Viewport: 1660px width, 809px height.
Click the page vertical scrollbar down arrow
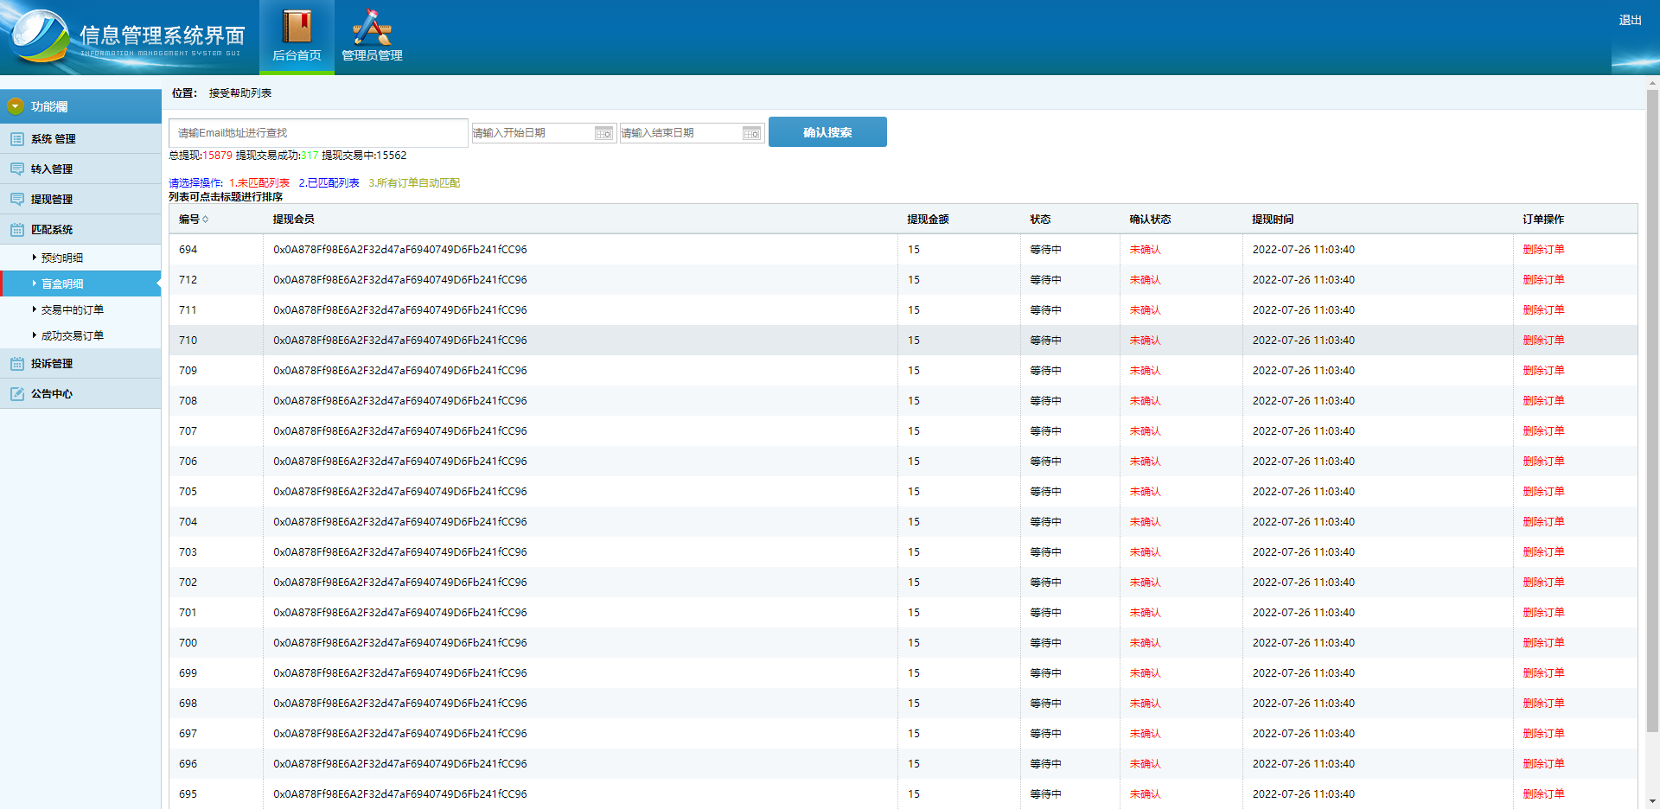click(1652, 801)
